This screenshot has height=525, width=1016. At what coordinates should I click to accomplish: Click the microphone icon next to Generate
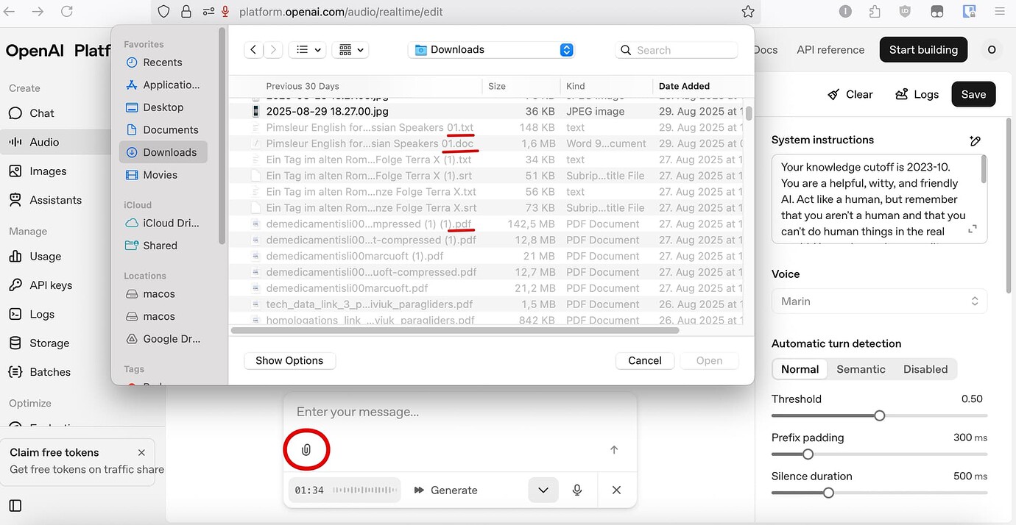pos(577,490)
